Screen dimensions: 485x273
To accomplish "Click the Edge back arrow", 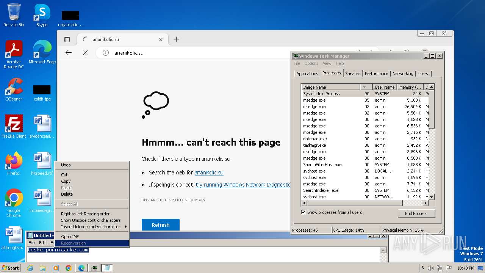I will [69, 53].
